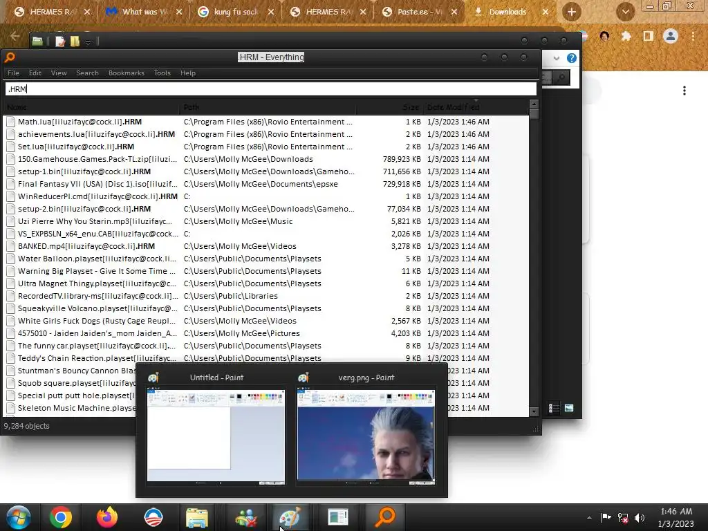The height and width of the screenshot is (531, 708).
Task: Open Chrome extensions puzzle icon
Action: pos(626,36)
